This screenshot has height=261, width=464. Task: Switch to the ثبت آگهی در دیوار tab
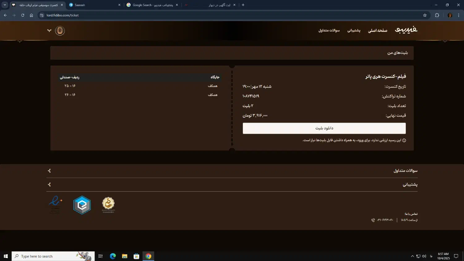point(210,5)
